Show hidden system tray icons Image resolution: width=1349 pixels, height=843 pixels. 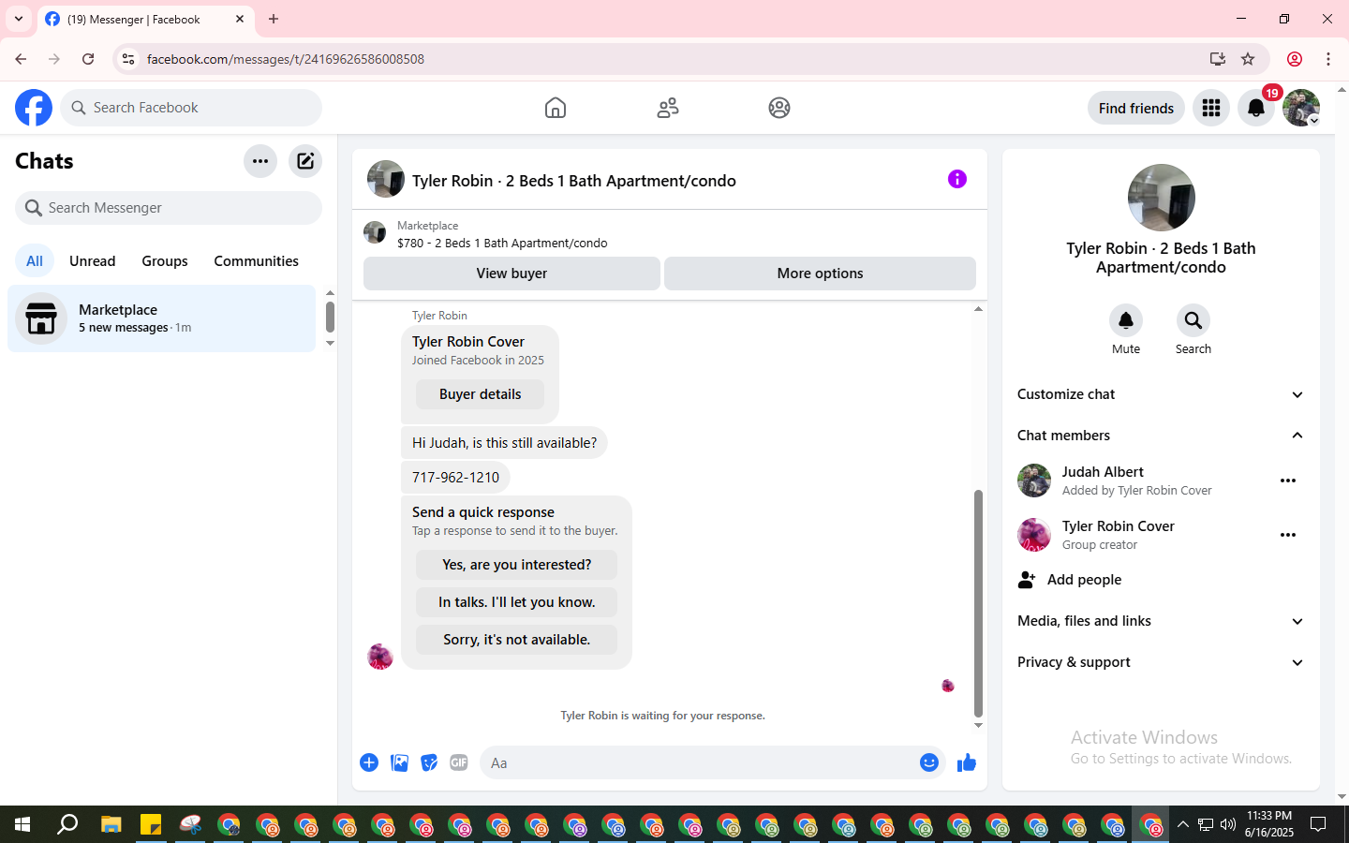(x=1183, y=824)
